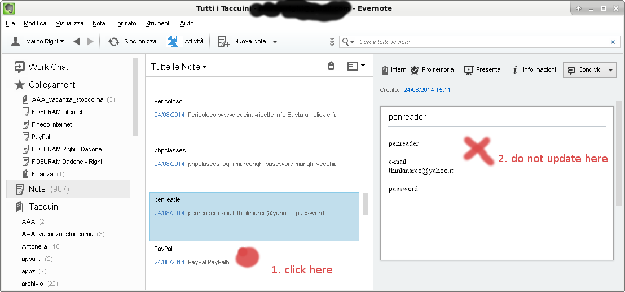Click the Informazioni 'i' icon
Viewport: 625px width, 292px height.
[x=515, y=70]
